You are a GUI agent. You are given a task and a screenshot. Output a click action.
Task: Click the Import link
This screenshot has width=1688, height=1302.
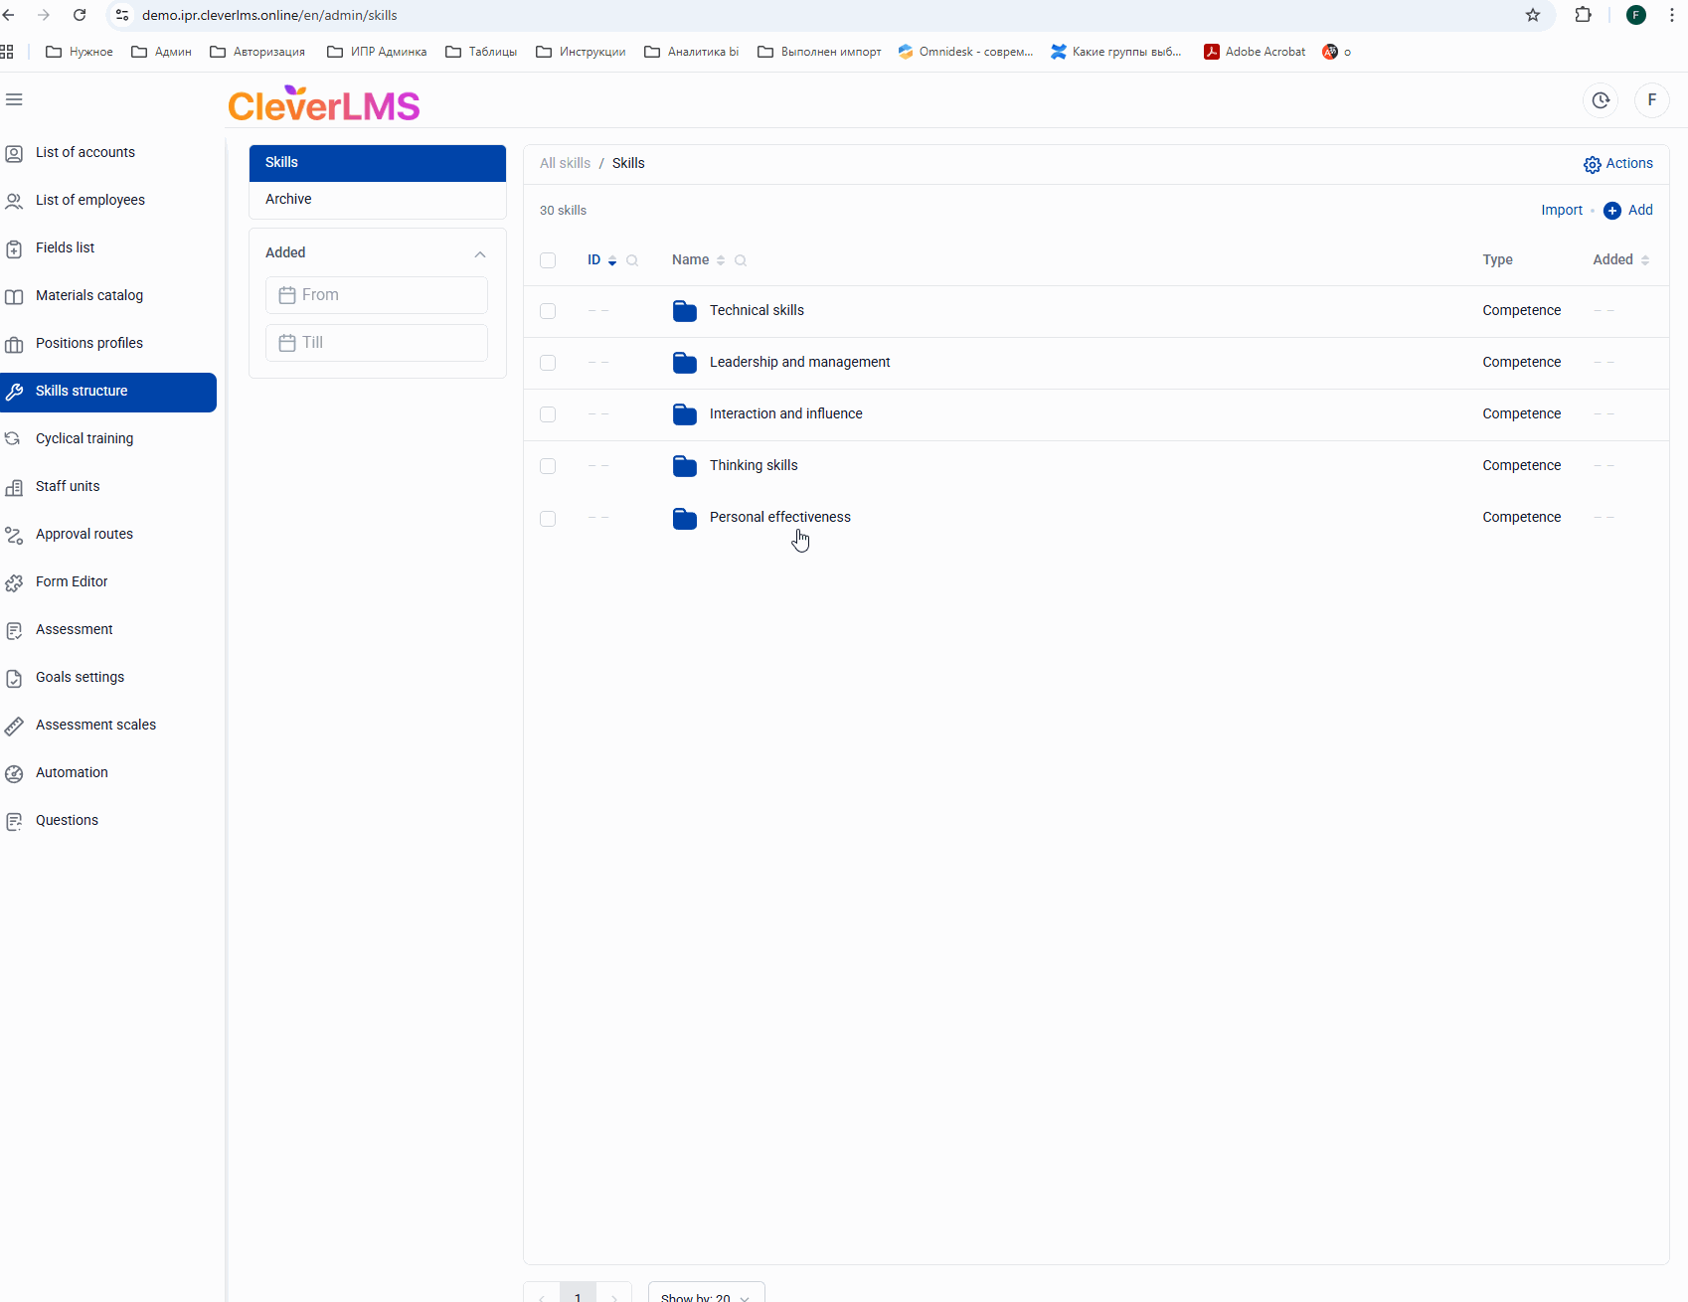(1562, 211)
